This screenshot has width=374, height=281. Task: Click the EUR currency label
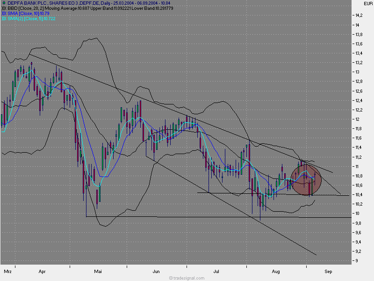(x=368, y=4)
